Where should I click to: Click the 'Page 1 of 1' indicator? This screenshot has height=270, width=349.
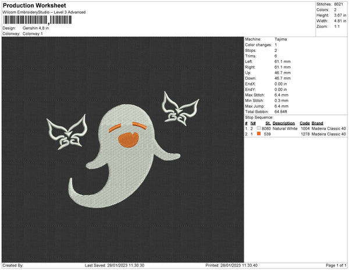coord(336,265)
